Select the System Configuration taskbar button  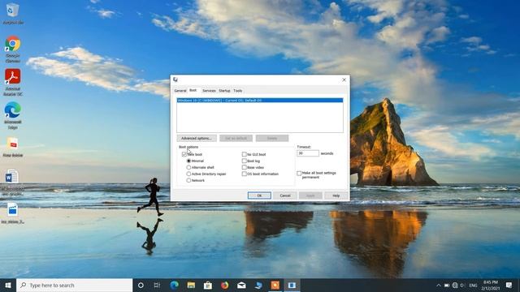click(x=292, y=285)
